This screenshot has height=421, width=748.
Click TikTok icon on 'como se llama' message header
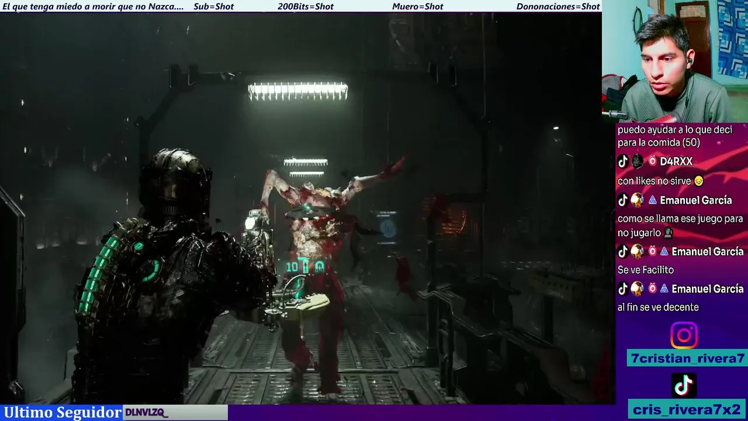click(623, 201)
